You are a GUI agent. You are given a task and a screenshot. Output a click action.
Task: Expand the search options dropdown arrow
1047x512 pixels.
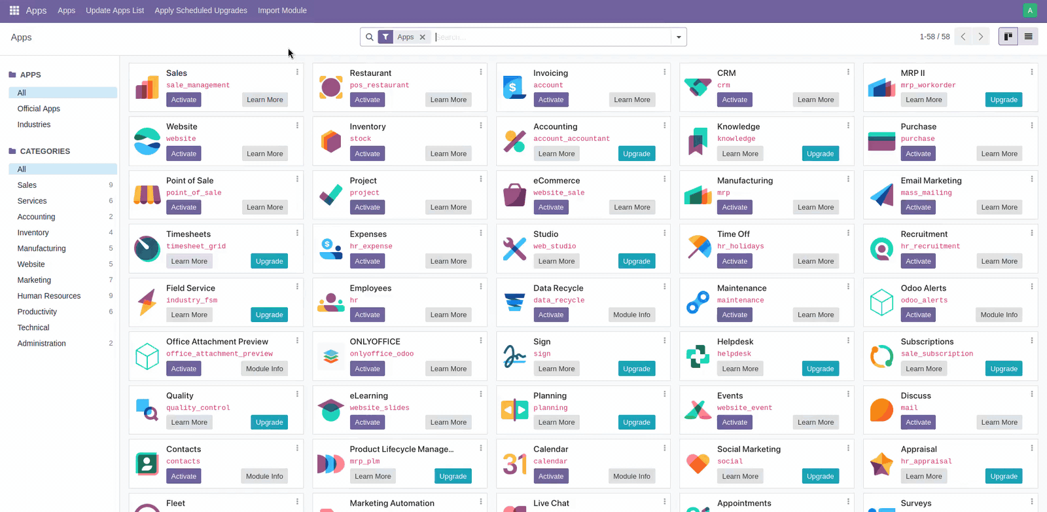679,37
